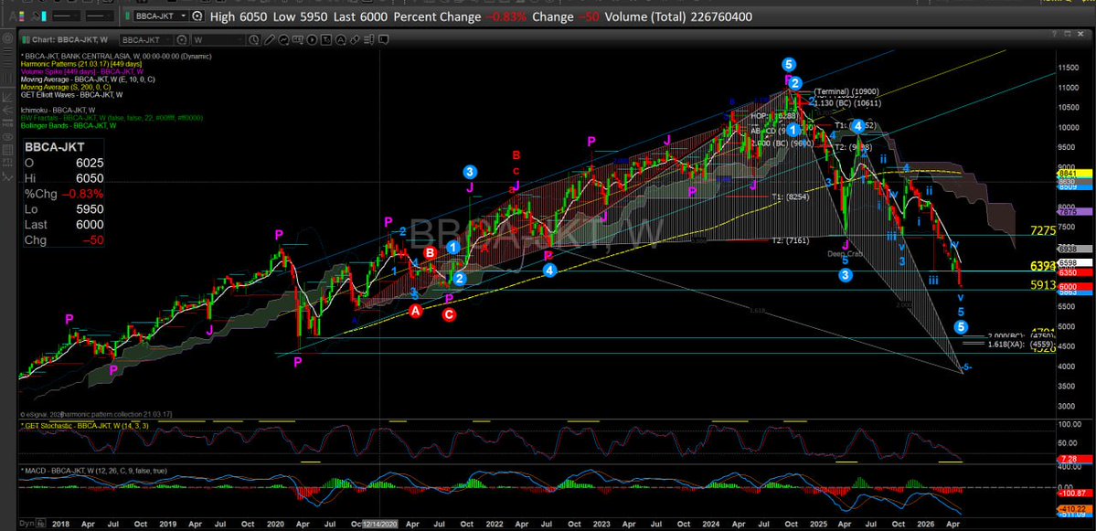Open the time template clock icon

[x=254, y=40]
